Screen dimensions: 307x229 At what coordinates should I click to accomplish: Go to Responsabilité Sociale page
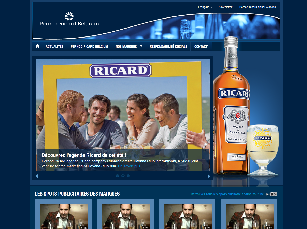click(x=168, y=47)
